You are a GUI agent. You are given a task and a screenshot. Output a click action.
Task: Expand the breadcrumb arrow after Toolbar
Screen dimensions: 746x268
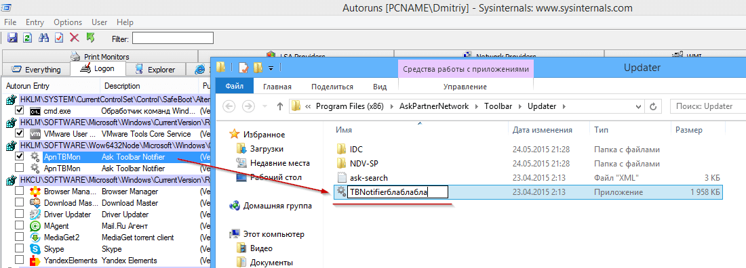click(521, 106)
